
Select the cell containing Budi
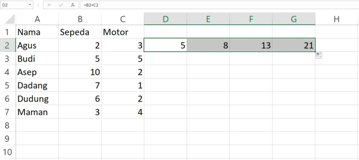[37, 59]
